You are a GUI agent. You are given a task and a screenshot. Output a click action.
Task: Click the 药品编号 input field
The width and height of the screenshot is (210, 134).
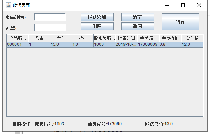[x=50, y=17]
